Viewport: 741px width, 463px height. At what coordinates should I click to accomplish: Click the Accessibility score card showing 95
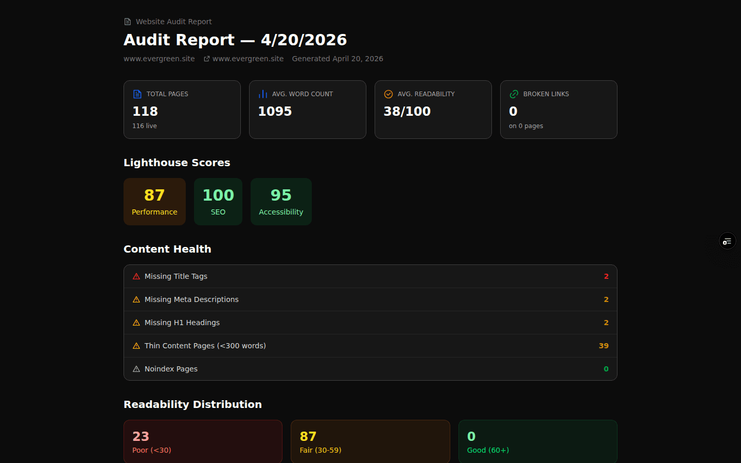281,202
